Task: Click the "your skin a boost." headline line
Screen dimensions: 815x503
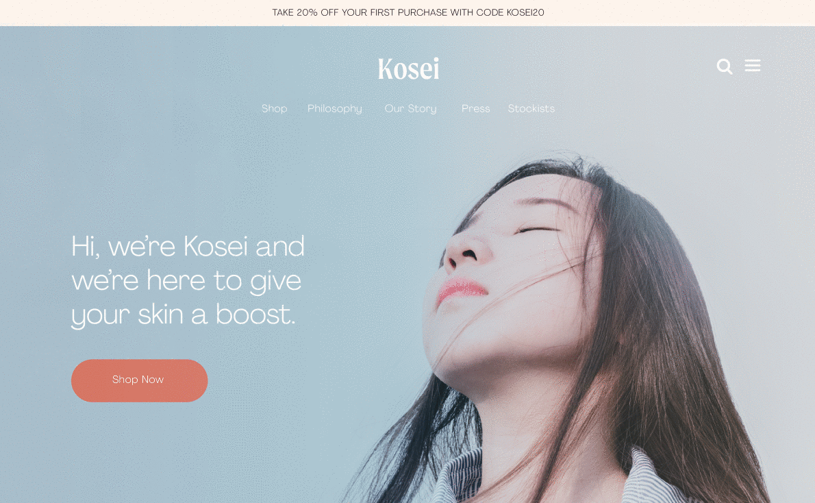Action: pos(184,315)
